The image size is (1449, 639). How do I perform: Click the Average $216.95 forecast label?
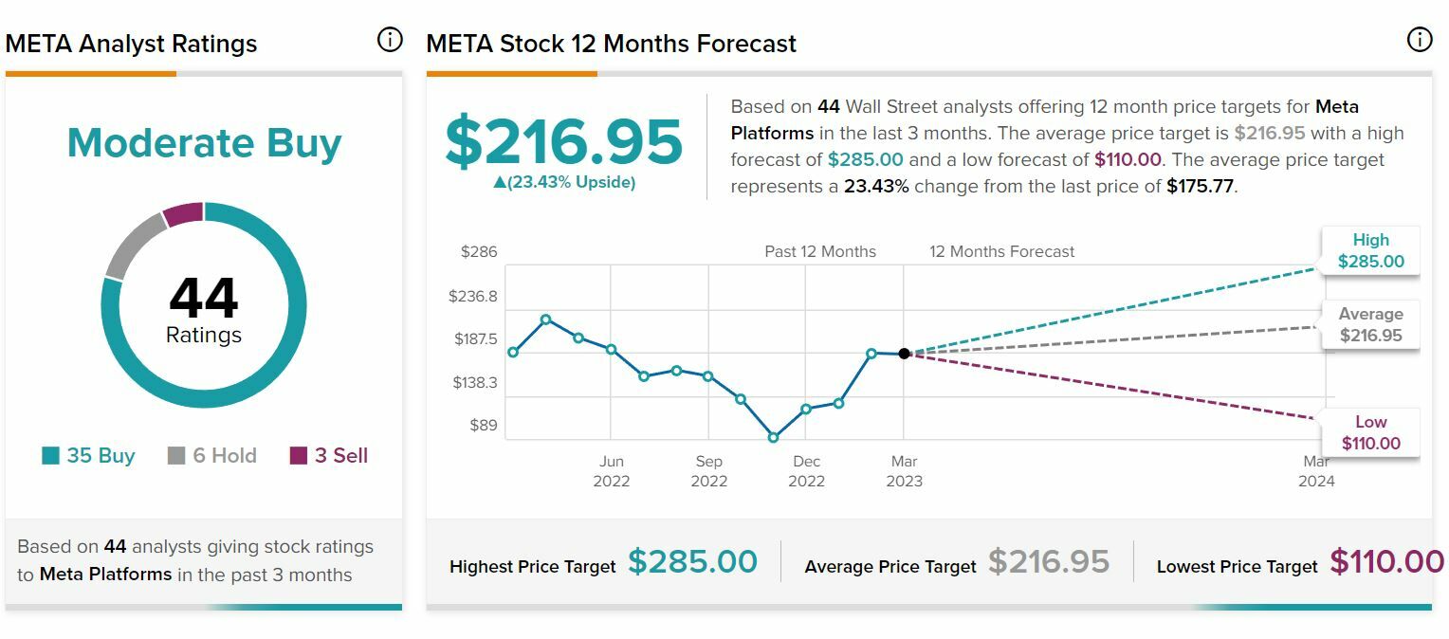[1370, 325]
